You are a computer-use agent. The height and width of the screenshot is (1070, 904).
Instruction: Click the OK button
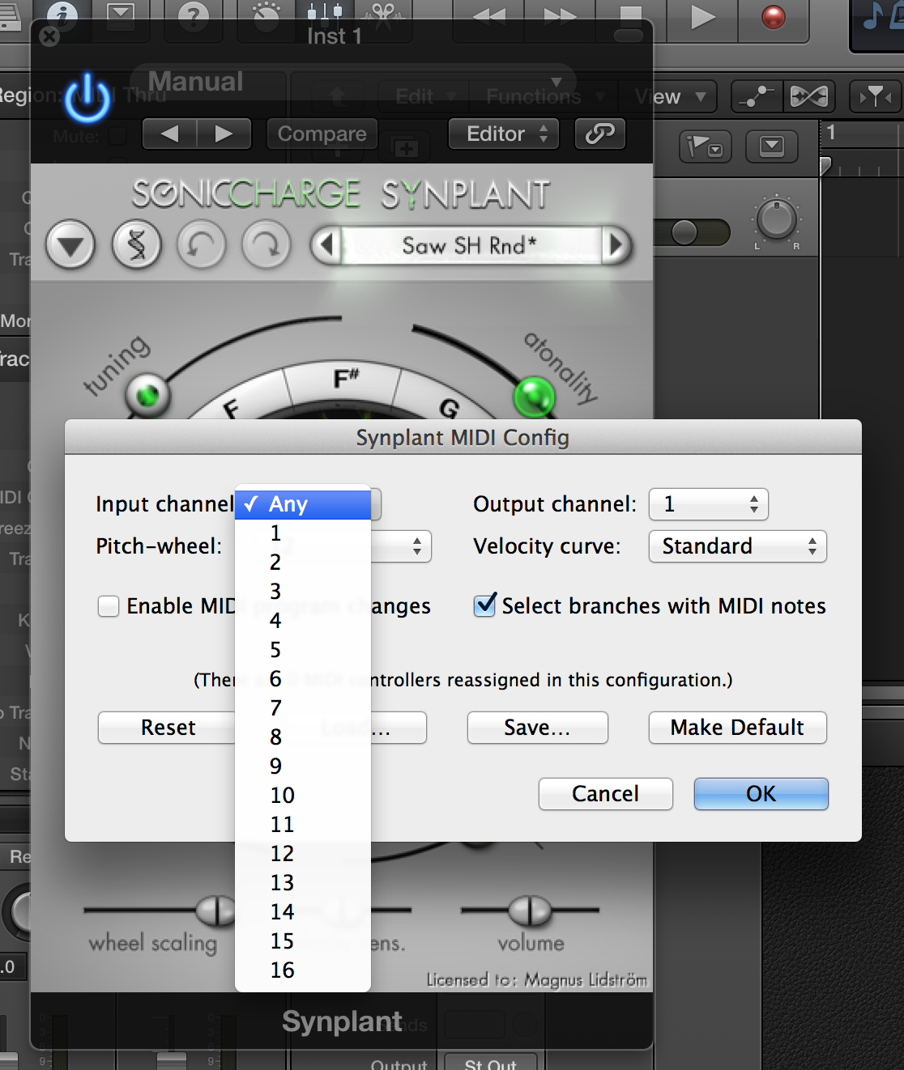761,794
